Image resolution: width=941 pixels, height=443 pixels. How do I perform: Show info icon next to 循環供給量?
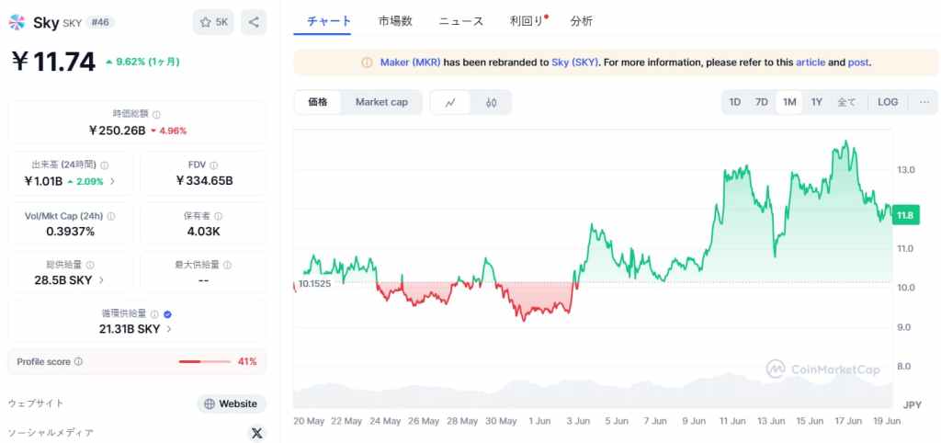154,314
